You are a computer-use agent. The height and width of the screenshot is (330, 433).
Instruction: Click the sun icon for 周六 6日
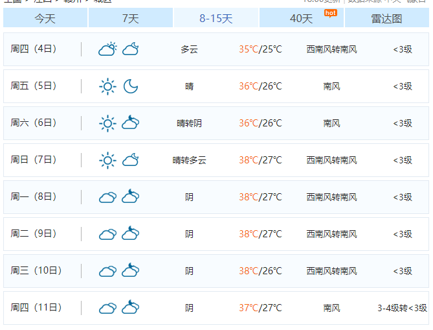[107, 123]
